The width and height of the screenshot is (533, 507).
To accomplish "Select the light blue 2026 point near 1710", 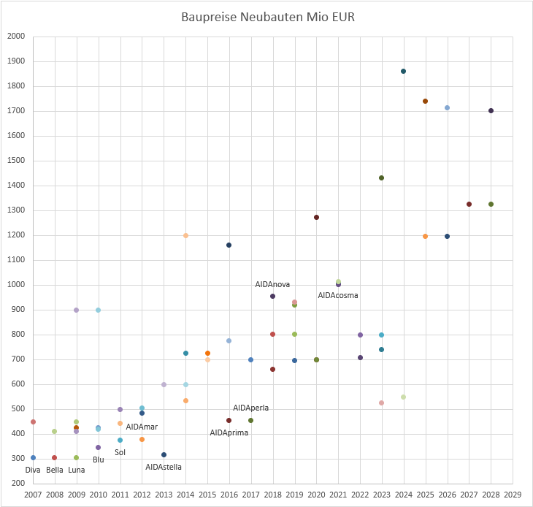I will tap(447, 107).
